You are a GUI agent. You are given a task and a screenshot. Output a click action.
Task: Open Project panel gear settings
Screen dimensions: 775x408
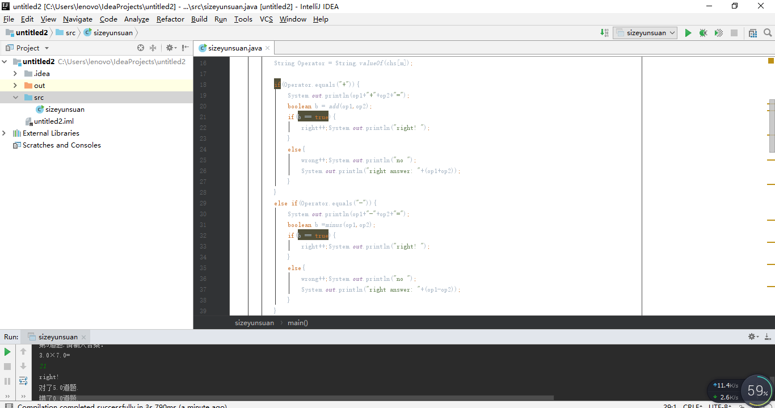[171, 48]
